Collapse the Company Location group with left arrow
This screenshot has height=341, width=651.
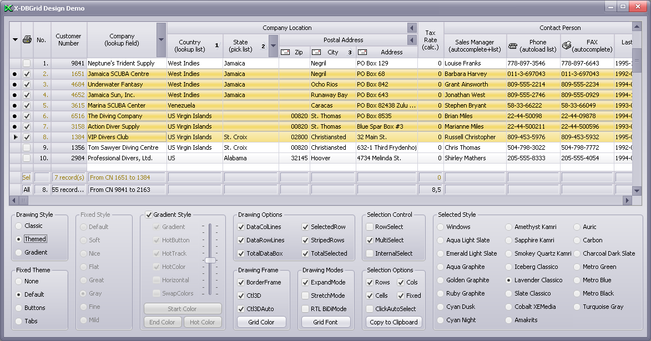(x=411, y=28)
